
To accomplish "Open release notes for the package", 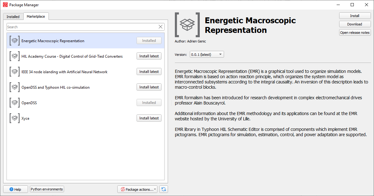I will (355, 33).
